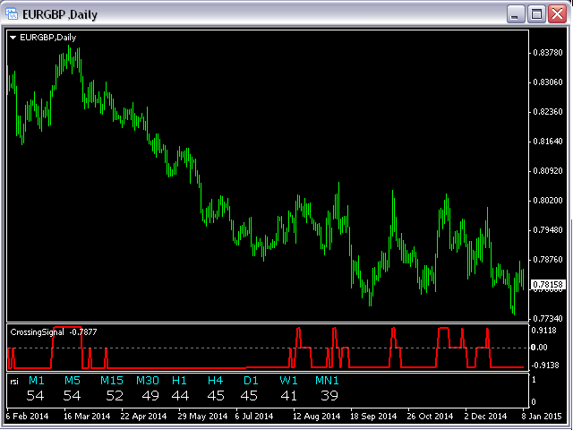
Task: Minimize the EURGBP,Daily chart window
Action: click(517, 14)
